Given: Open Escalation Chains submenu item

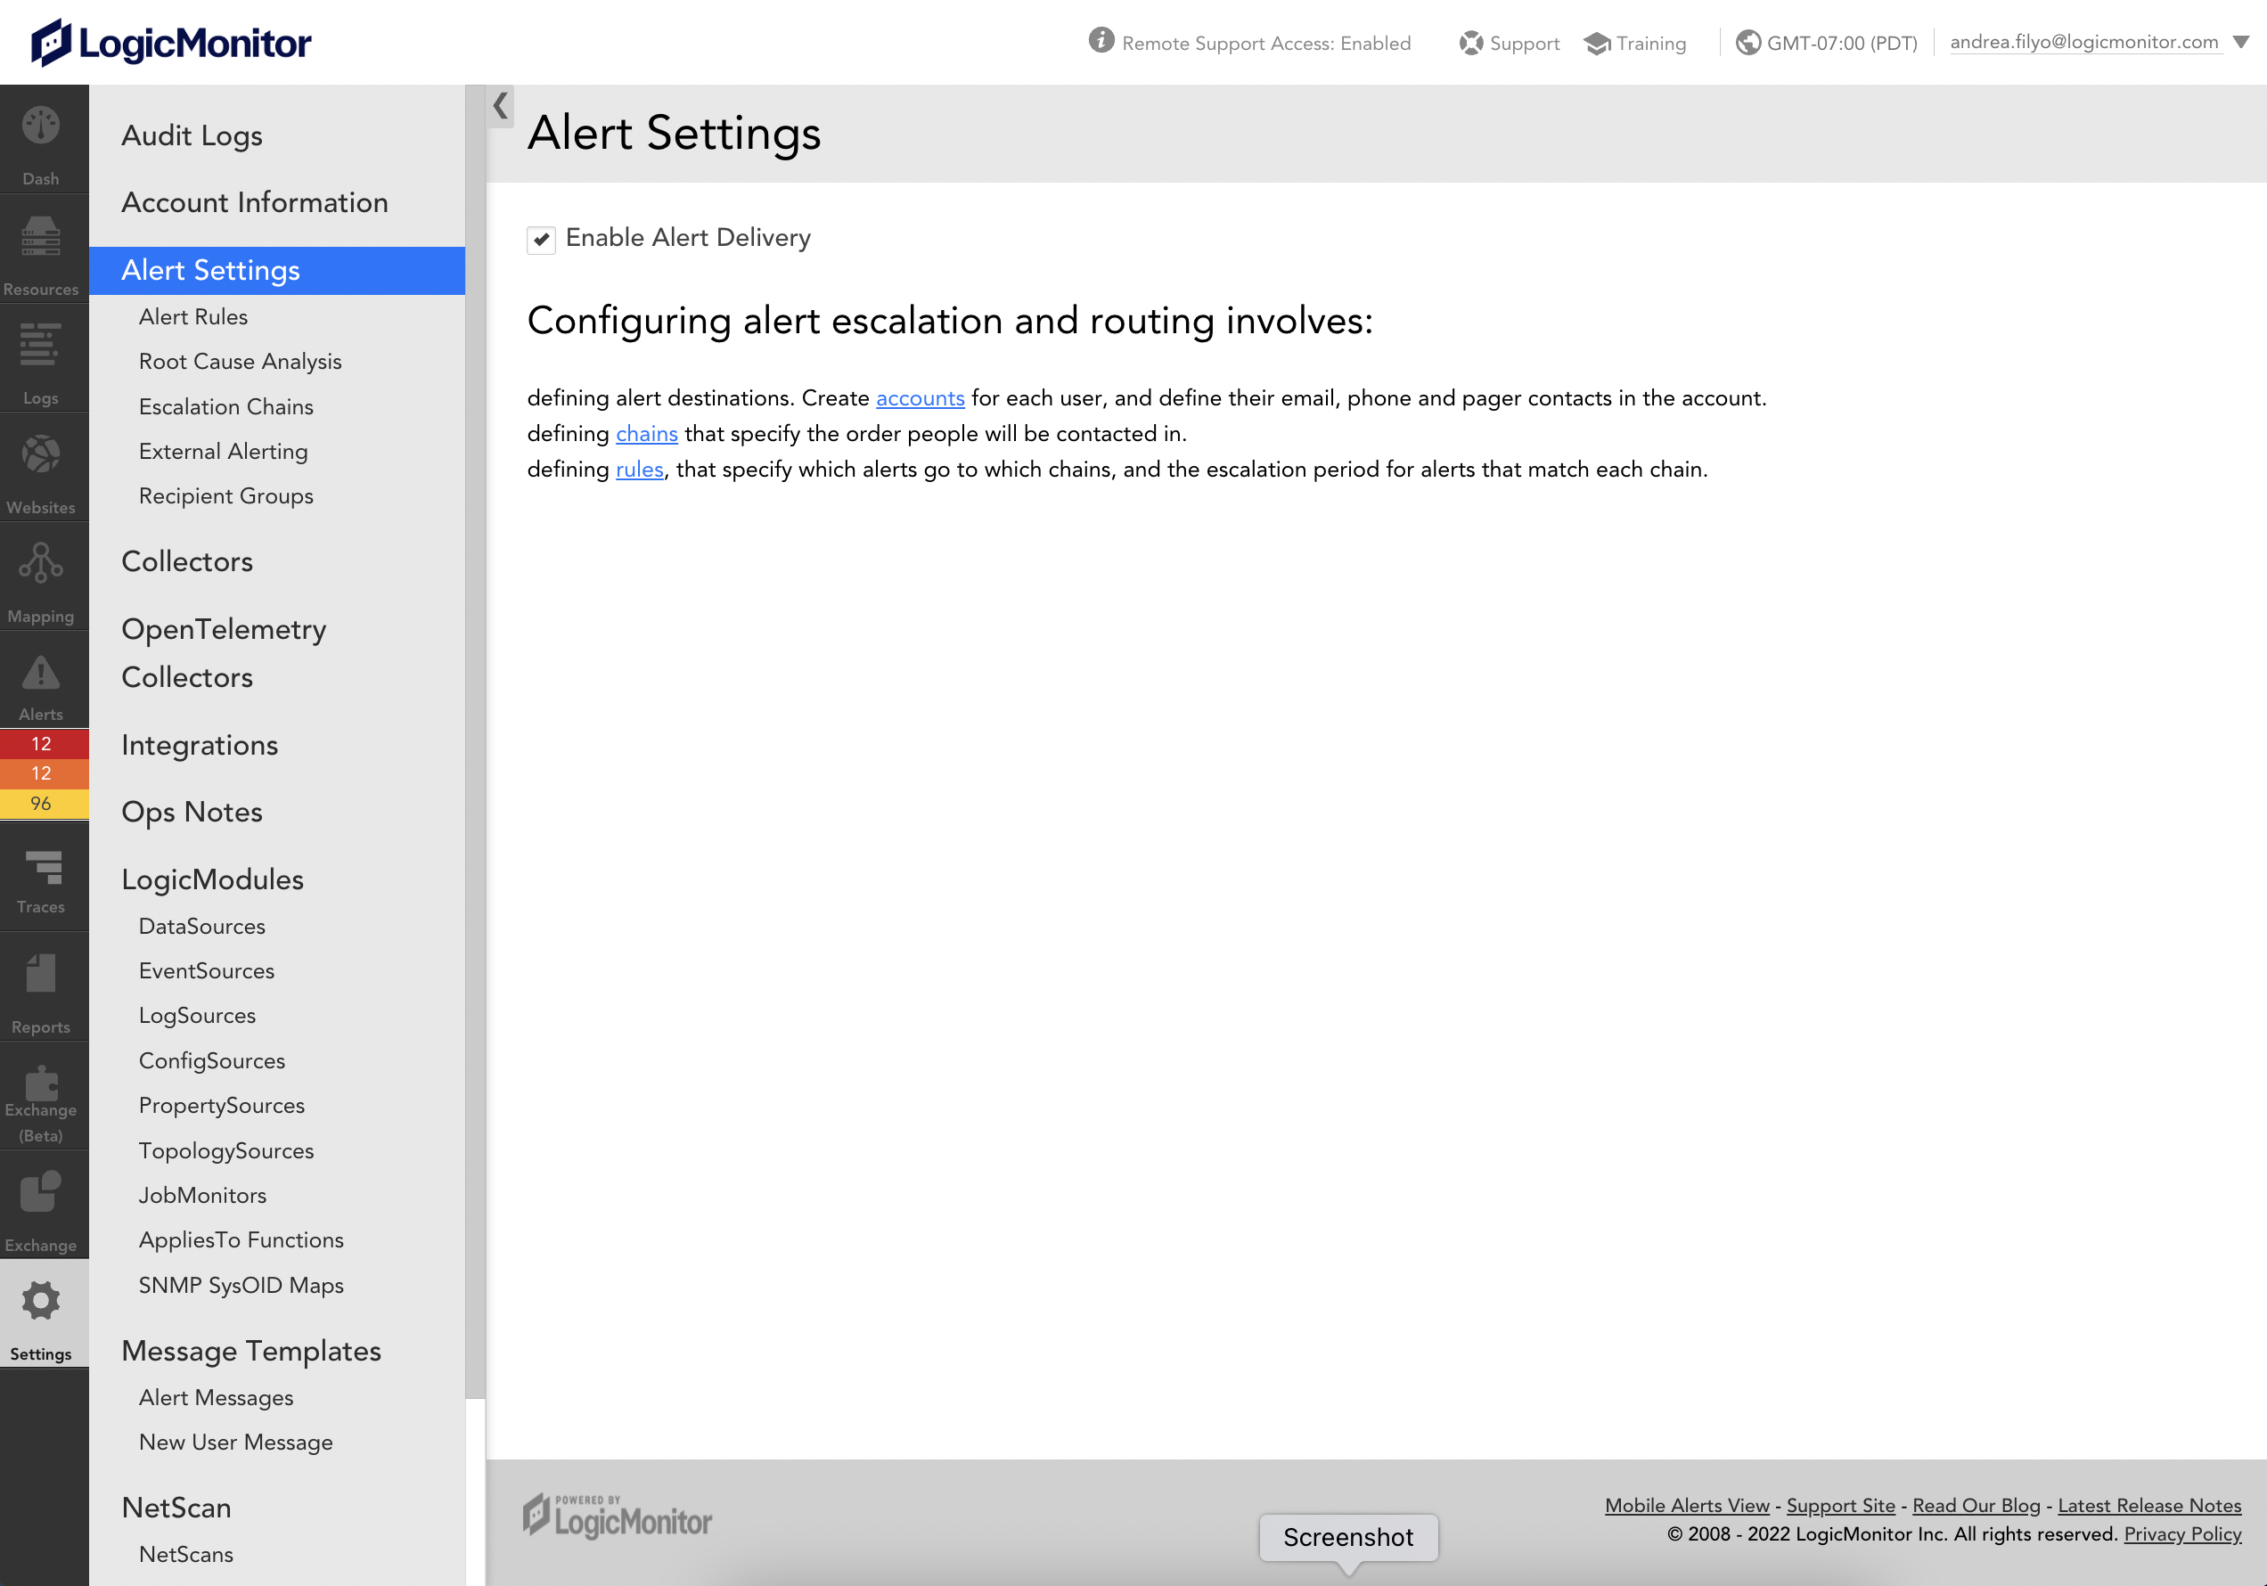Looking at the screenshot, I should [226, 407].
